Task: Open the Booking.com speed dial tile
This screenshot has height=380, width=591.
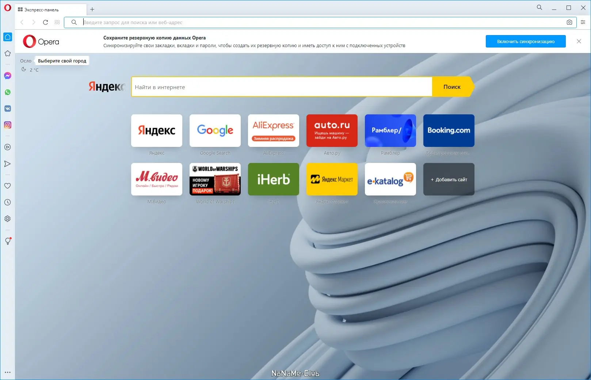Action: coord(449,130)
